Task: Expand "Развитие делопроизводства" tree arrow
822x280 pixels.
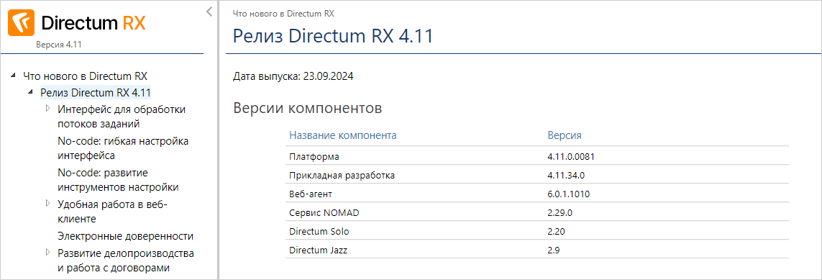Action: pos(47,252)
